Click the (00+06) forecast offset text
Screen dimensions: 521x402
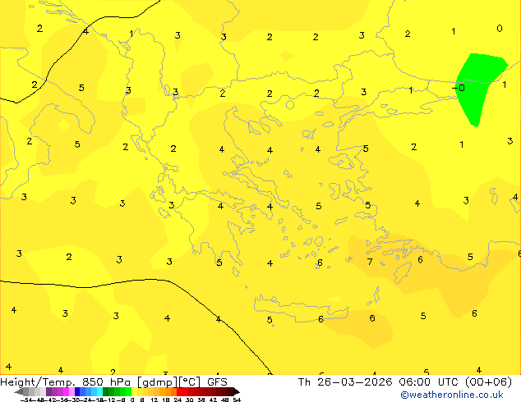[x=488, y=382]
